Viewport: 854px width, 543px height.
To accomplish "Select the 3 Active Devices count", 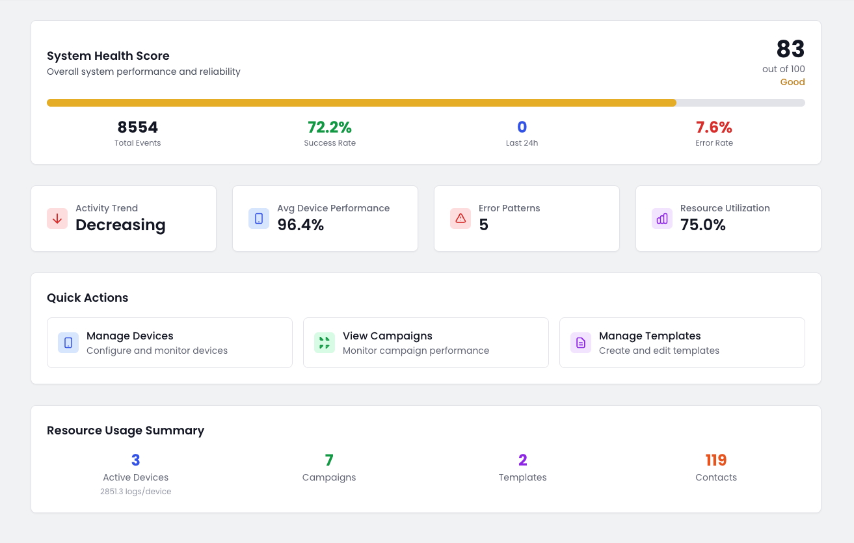I will (136, 460).
